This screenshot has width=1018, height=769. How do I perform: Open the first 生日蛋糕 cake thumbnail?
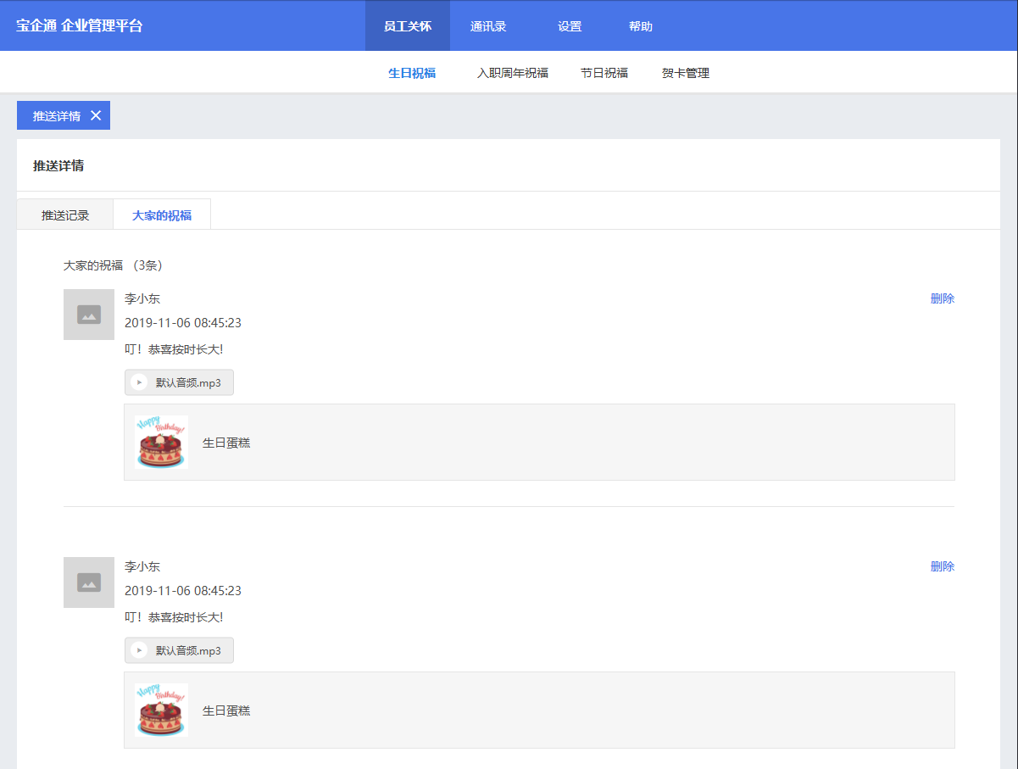(x=161, y=442)
